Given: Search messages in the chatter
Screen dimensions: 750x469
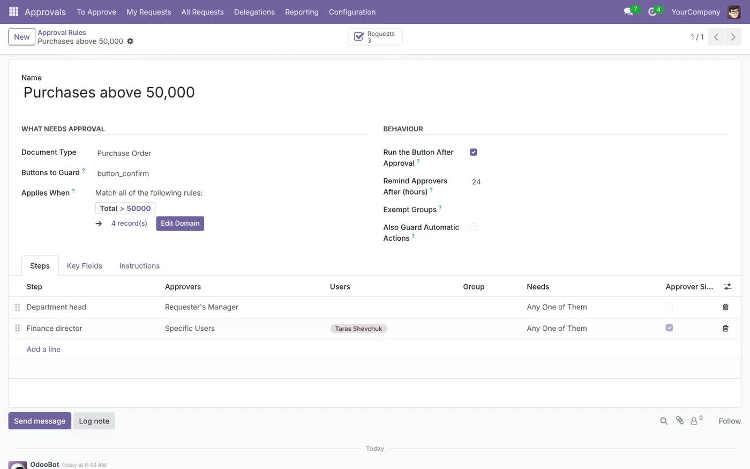Looking at the screenshot, I should pyautogui.click(x=664, y=421).
